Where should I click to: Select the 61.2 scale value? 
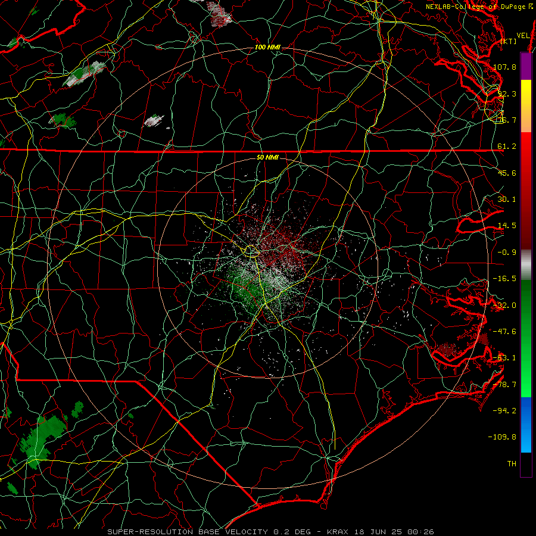coord(507,147)
